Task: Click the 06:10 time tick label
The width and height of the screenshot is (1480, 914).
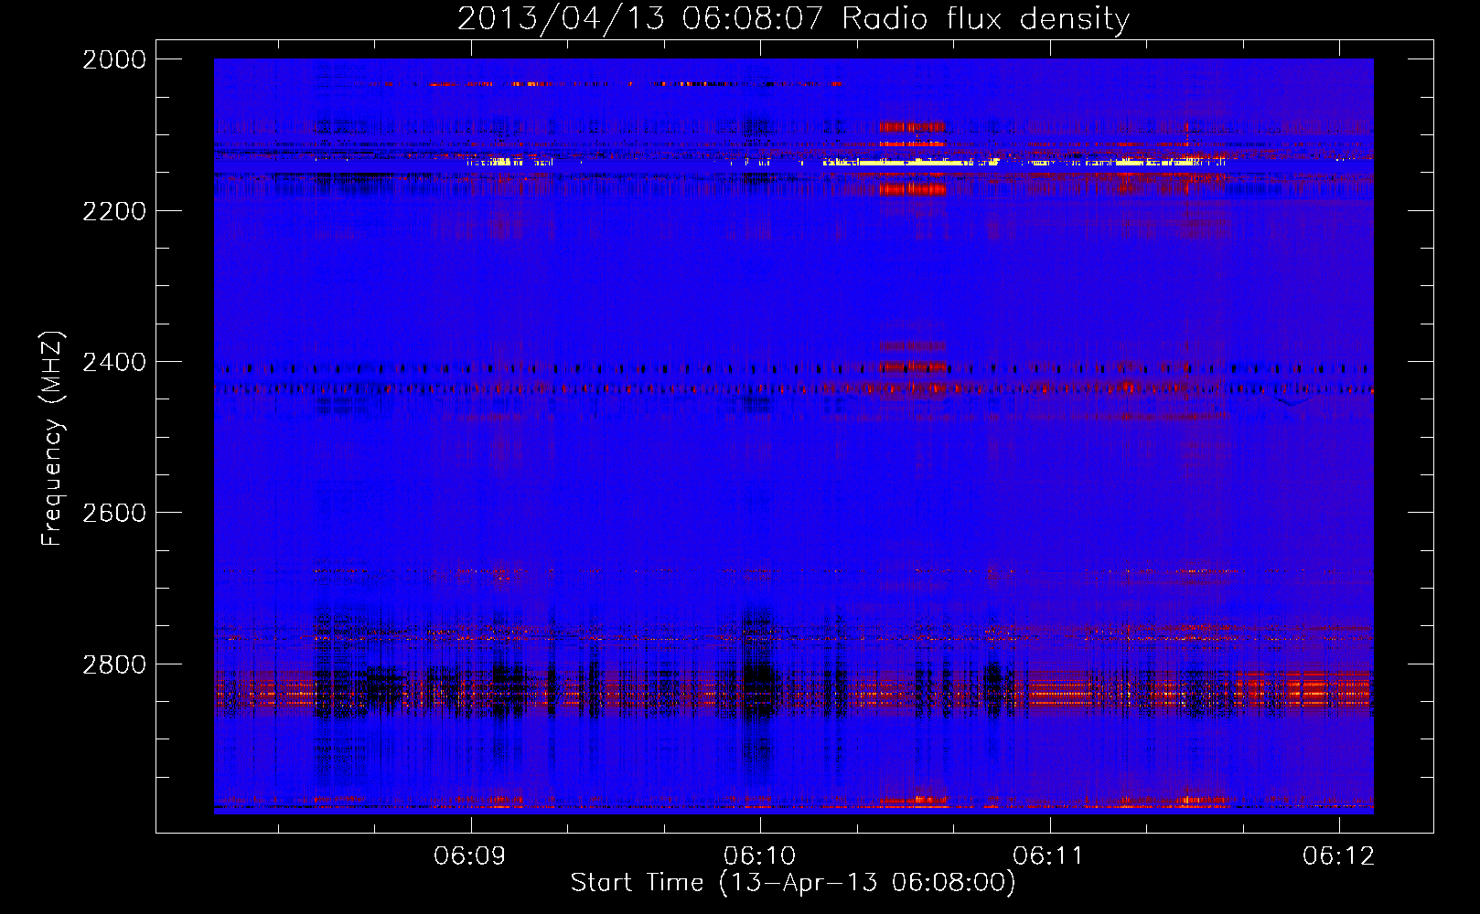Action: pyautogui.click(x=760, y=856)
